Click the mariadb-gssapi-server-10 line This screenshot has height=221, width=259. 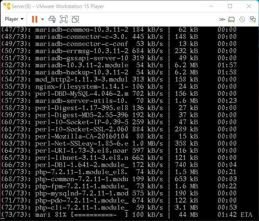click(119, 58)
